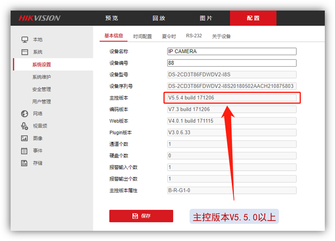This screenshot has height=241, width=335.
Task: Click the 编码版本 label
Action: click(x=119, y=110)
